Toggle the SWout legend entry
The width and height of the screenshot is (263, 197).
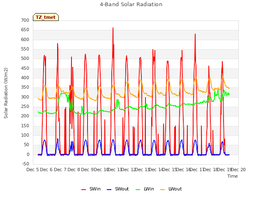coord(118,189)
